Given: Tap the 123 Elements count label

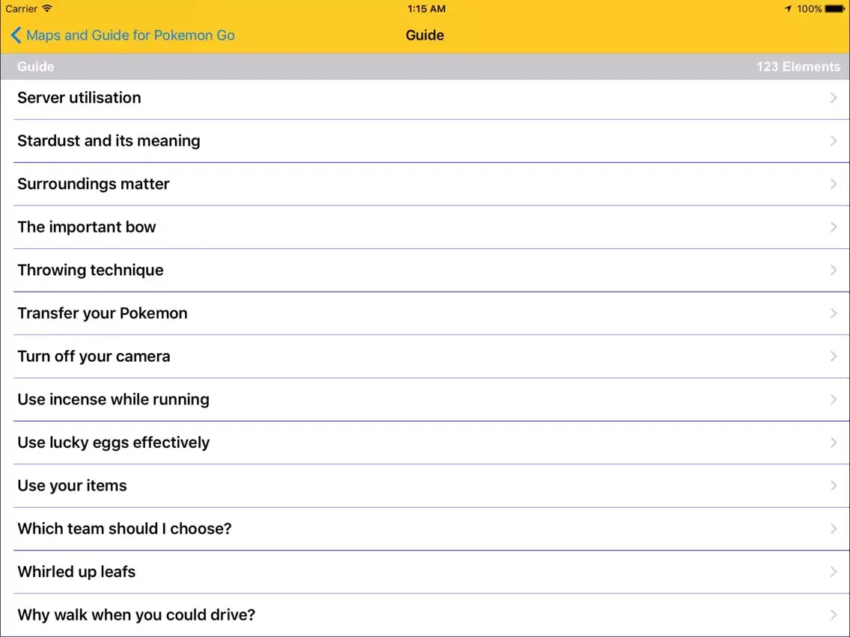Looking at the screenshot, I should tap(798, 67).
